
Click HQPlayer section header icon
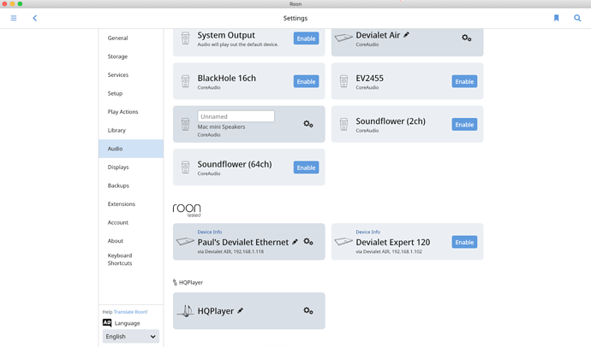click(175, 282)
